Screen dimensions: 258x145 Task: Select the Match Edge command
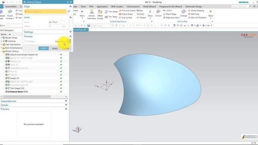click(x=169, y=14)
